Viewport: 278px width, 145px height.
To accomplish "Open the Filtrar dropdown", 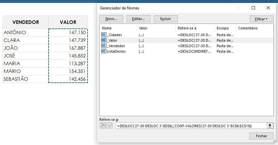I will click(261, 19).
